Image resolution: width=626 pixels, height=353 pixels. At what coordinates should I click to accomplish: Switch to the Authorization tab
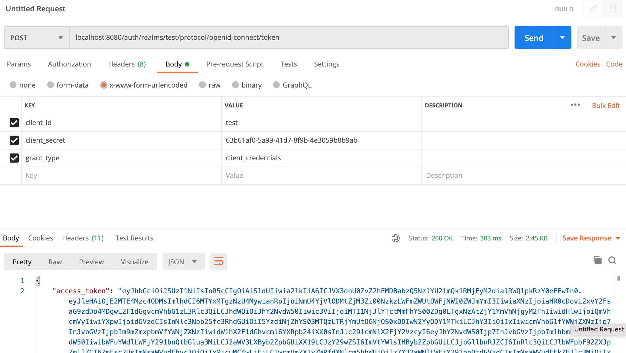pos(69,64)
